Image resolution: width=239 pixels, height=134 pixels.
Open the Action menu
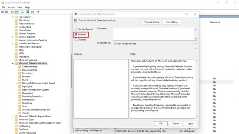pyautogui.click(x=11, y=7)
